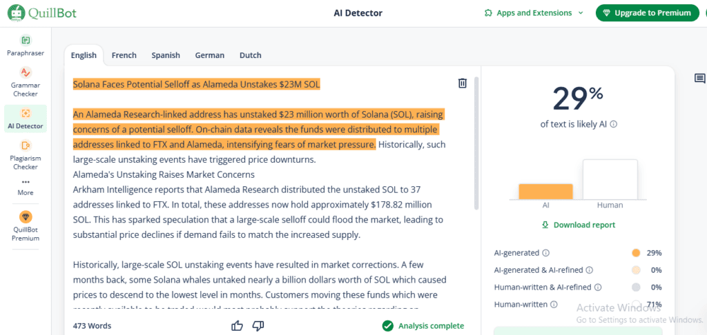Image resolution: width=707 pixels, height=335 pixels.
Task: Open QuillBot Premium from sidebar
Action: (26, 227)
